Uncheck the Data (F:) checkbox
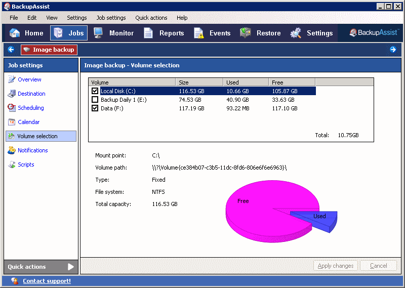The width and height of the screenshot is (405, 288). coord(95,108)
